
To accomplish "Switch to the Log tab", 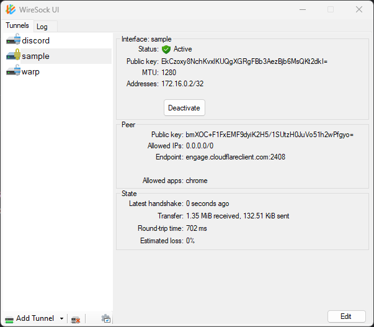I will (42, 27).
